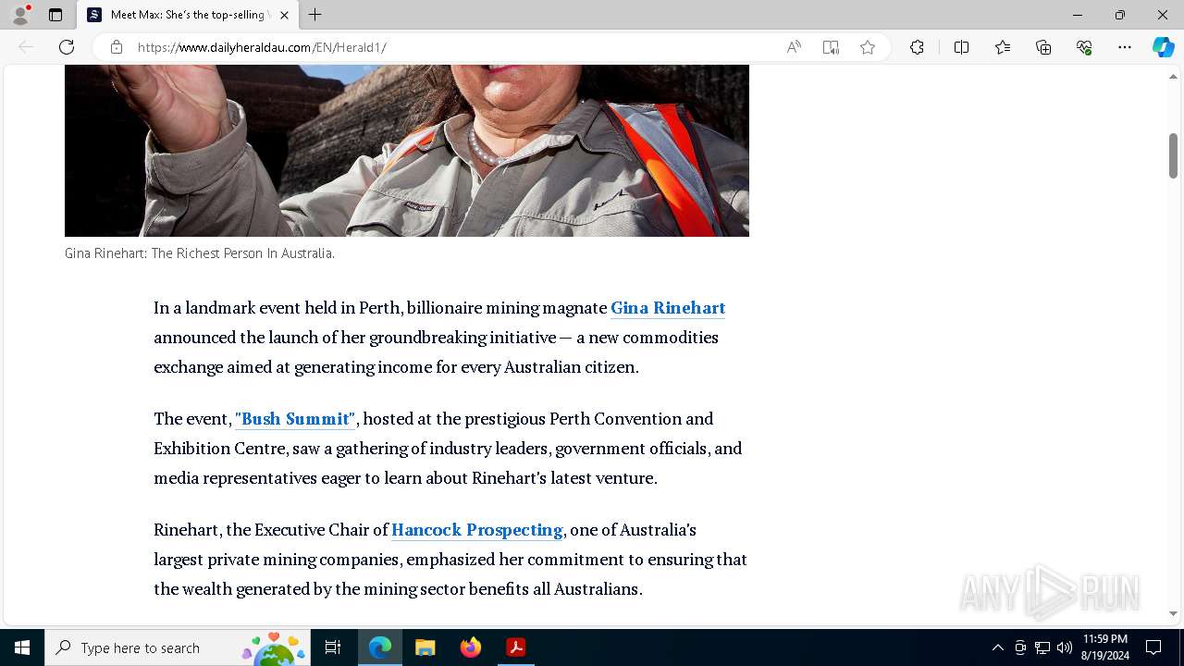
Task: Close the Meet Max tab
Action: click(284, 15)
